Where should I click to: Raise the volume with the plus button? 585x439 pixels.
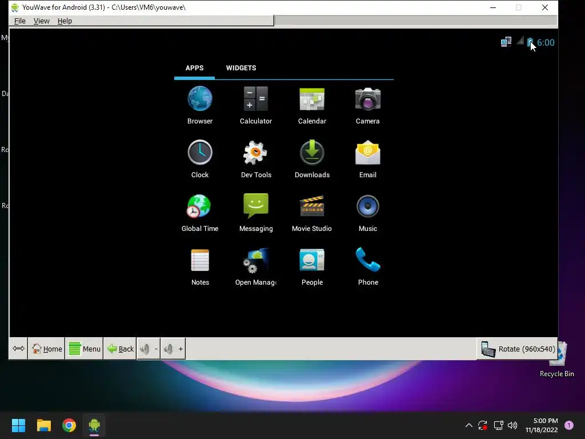(173, 349)
